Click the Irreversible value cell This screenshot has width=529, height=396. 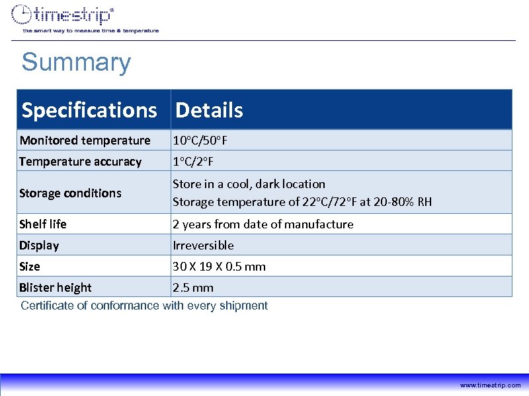tap(341, 245)
